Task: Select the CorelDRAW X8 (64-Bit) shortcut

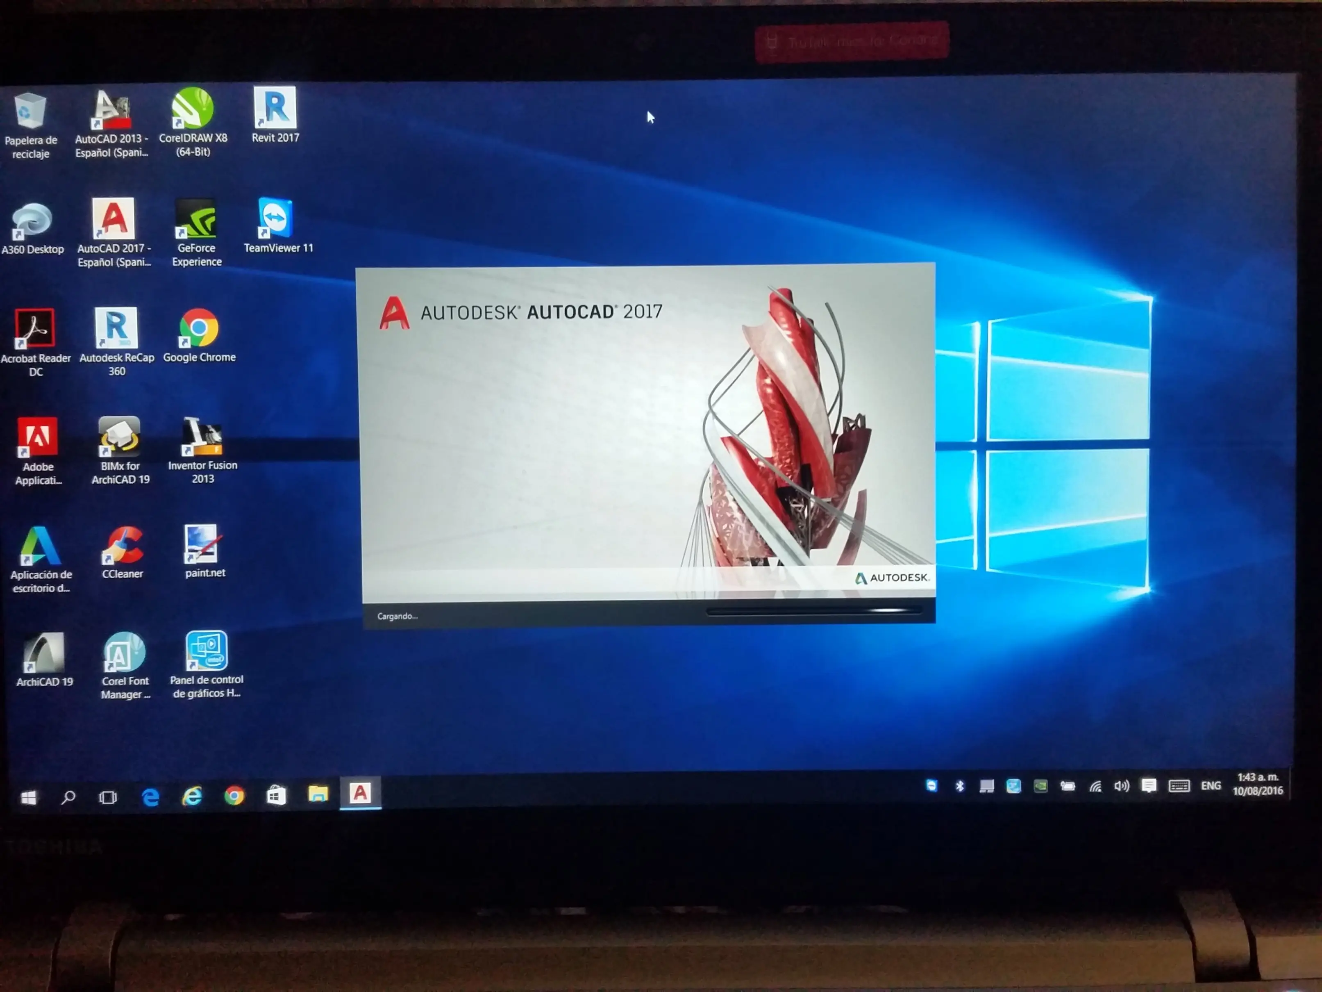Action: pyautogui.click(x=193, y=123)
